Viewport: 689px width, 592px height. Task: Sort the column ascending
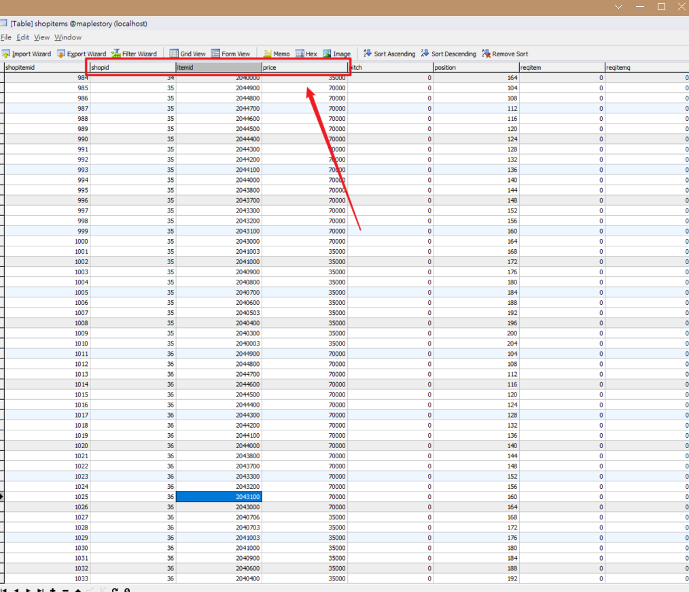tap(389, 54)
